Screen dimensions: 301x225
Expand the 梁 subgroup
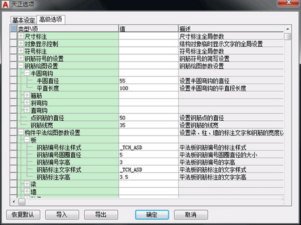click(x=27, y=184)
